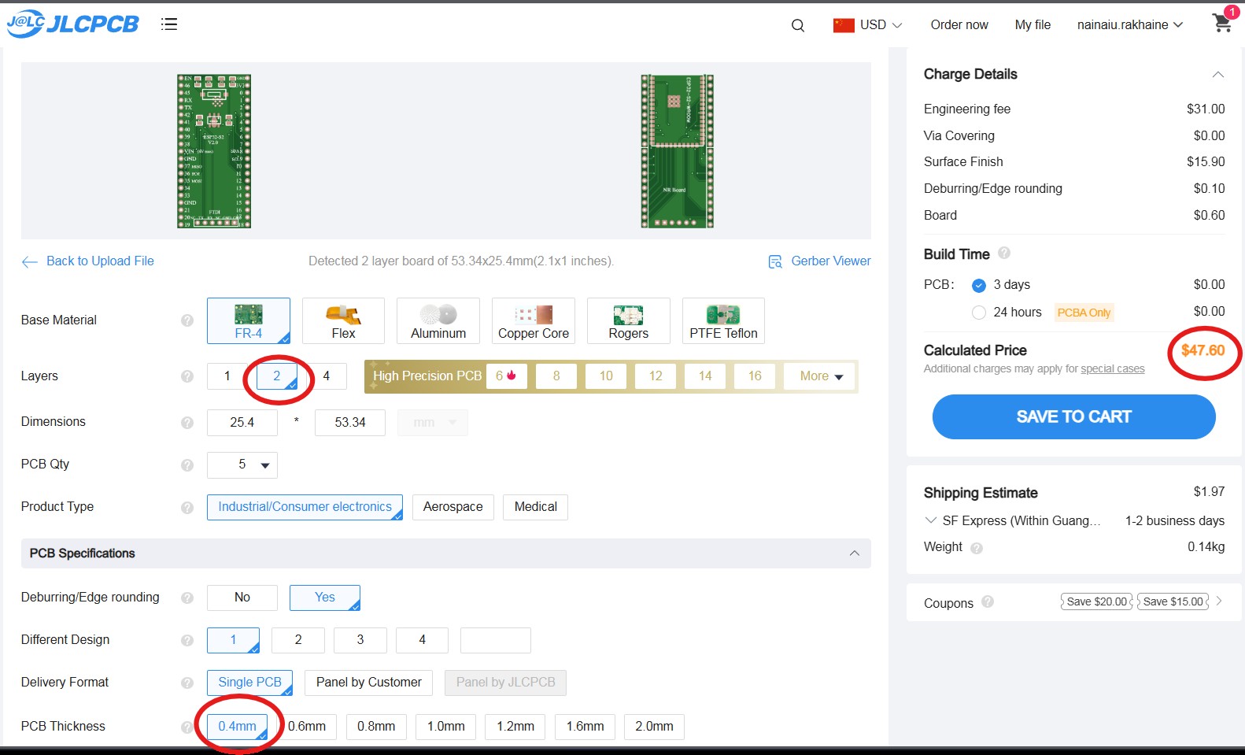
Task: Choose 6 layer High Precision PCB
Action: [506, 376]
